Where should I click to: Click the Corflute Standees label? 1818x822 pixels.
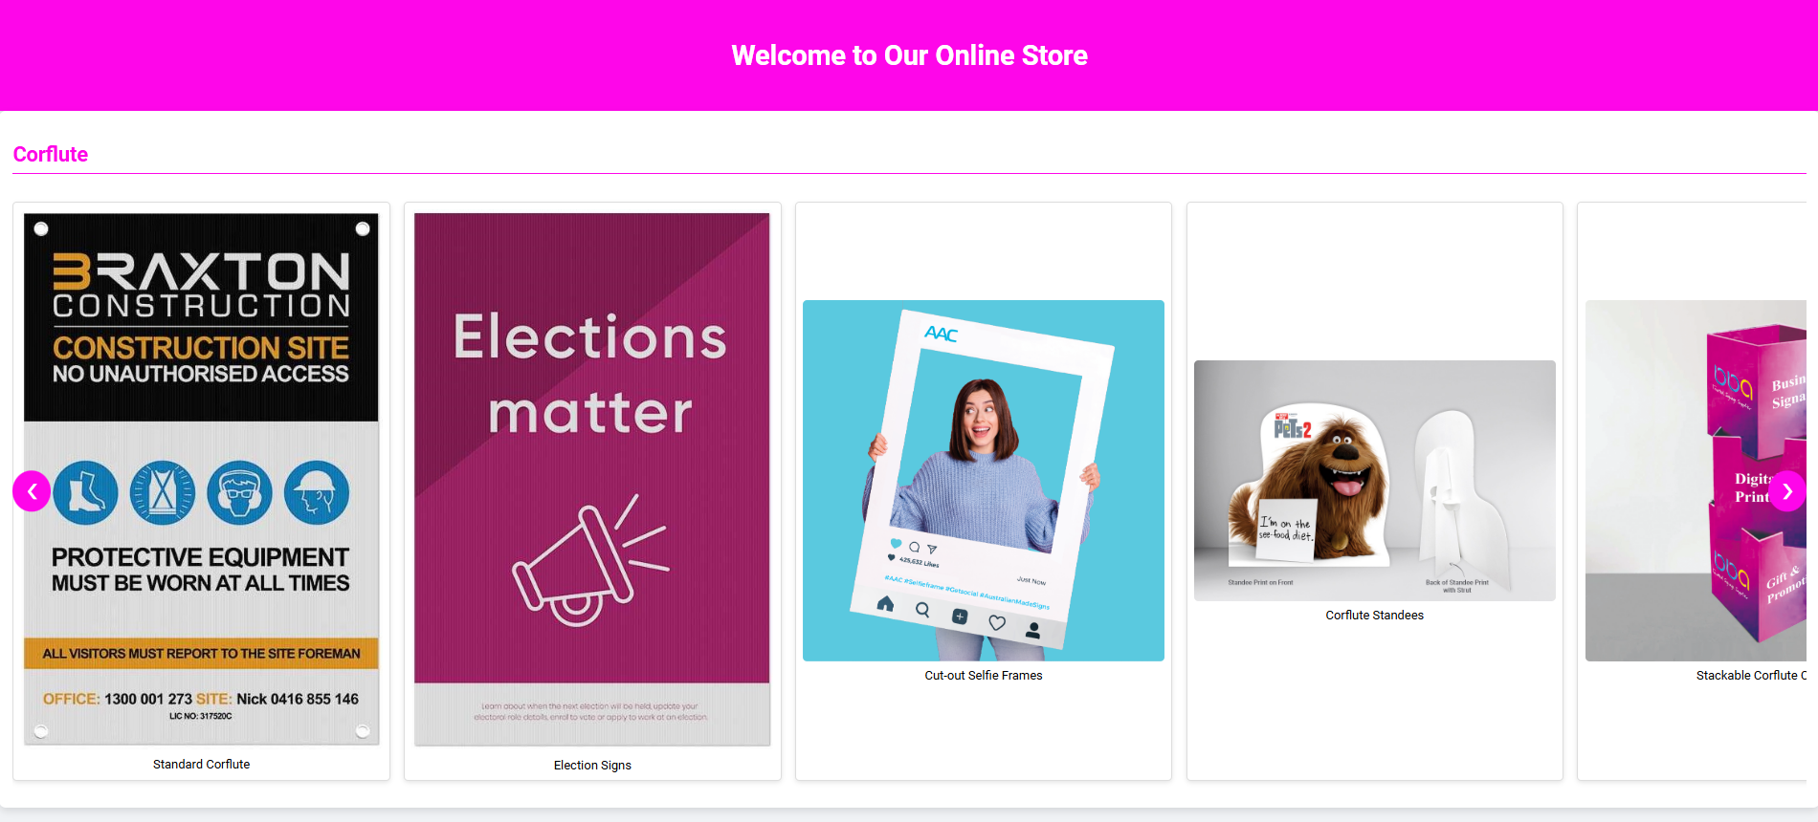point(1375,616)
